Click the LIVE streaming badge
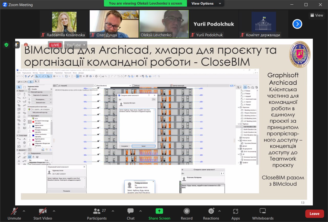 55,45
